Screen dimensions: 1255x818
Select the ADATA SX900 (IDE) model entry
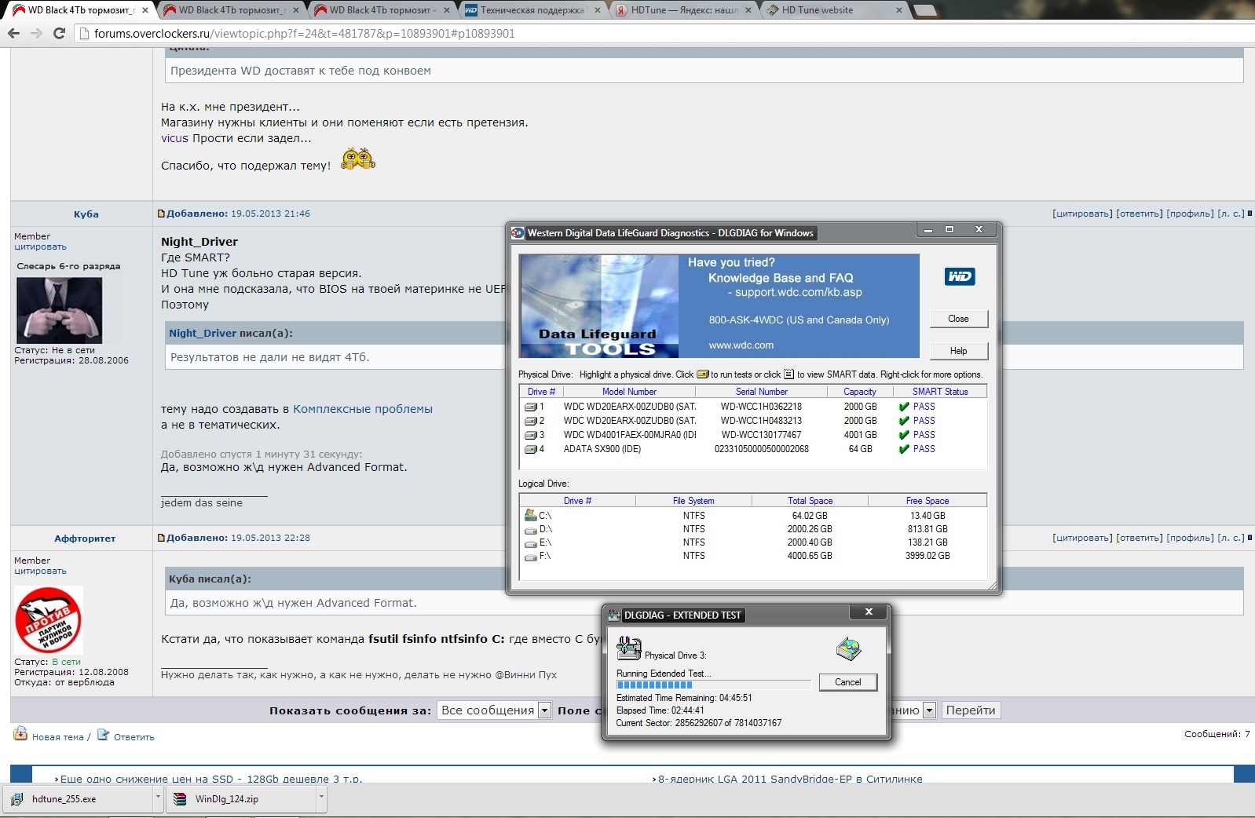coord(602,449)
